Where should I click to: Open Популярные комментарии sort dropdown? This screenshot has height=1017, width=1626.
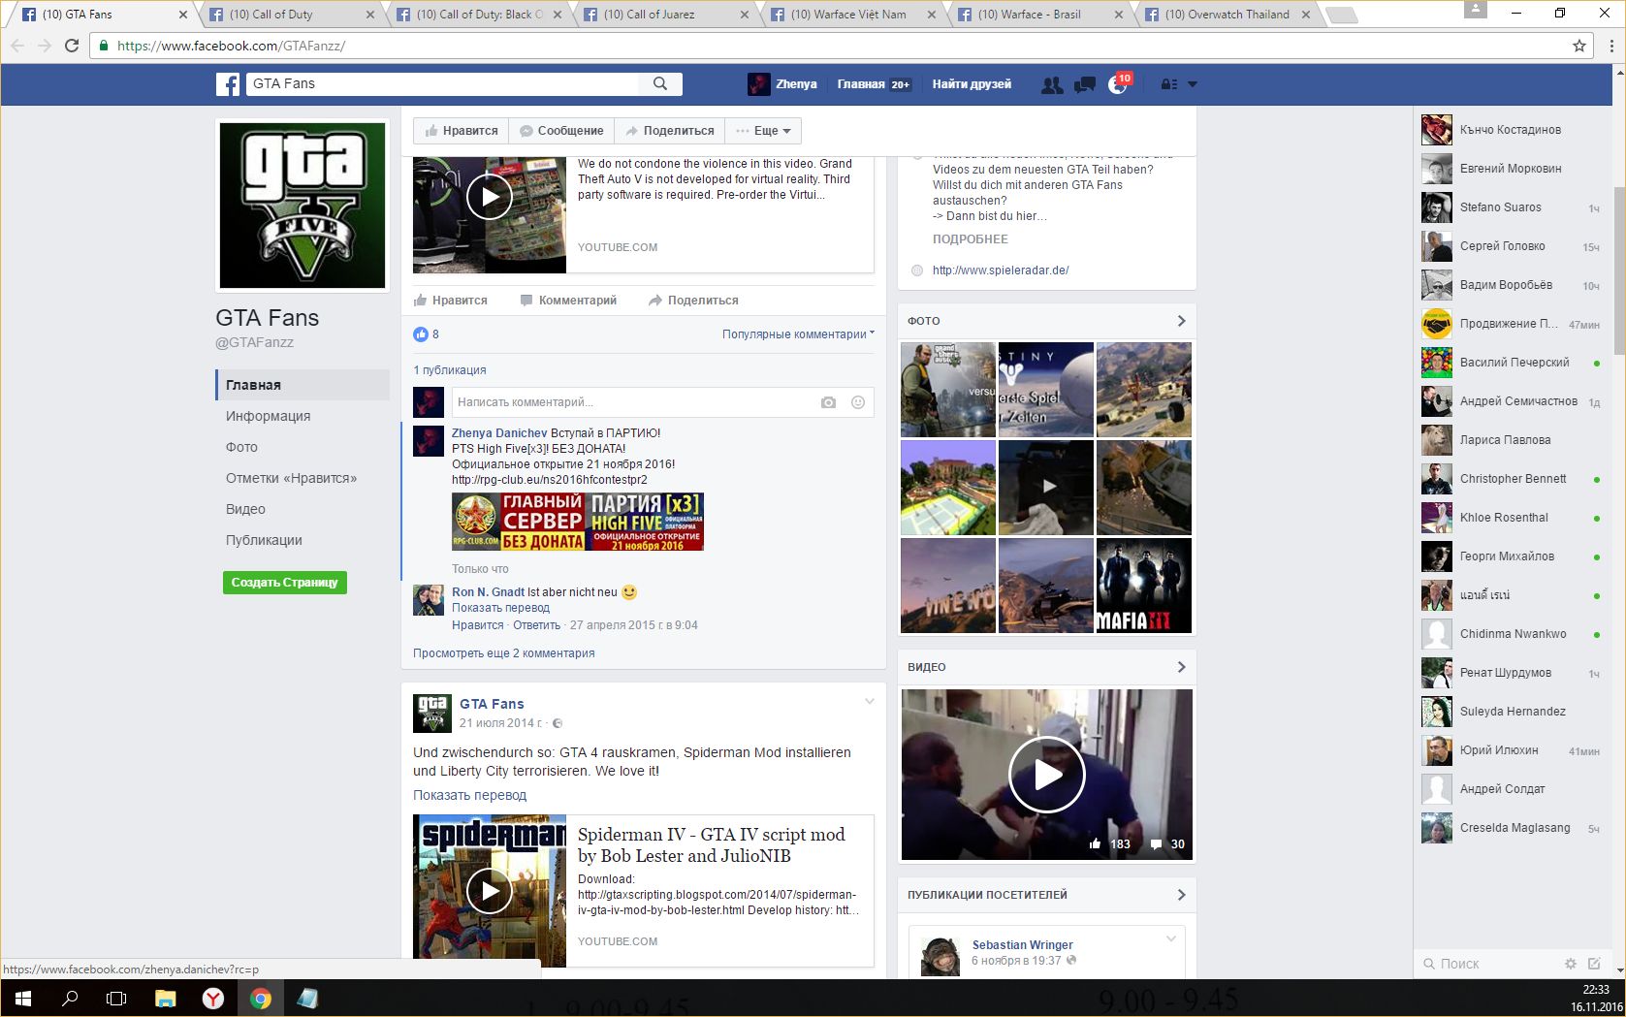(798, 334)
